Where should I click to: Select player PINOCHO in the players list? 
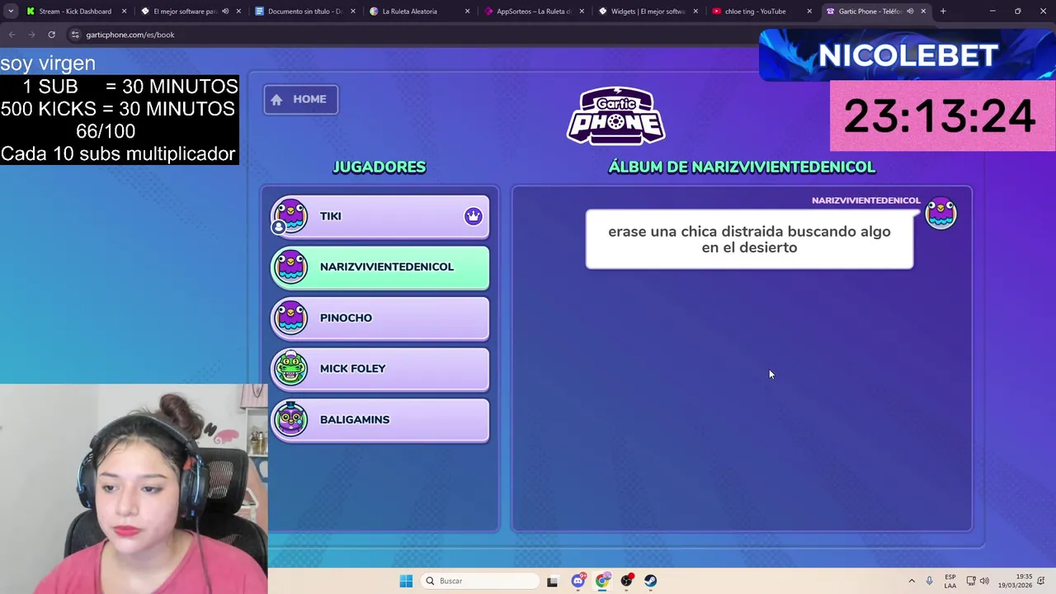(x=380, y=318)
